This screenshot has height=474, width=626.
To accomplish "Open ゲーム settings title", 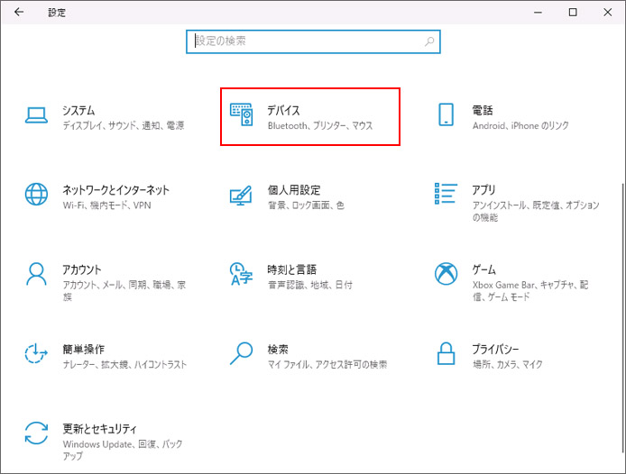I will [483, 269].
